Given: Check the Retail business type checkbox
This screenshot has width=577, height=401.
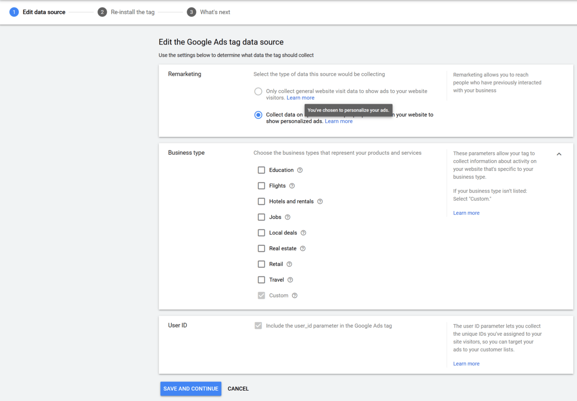Looking at the screenshot, I should click(261, 264).
